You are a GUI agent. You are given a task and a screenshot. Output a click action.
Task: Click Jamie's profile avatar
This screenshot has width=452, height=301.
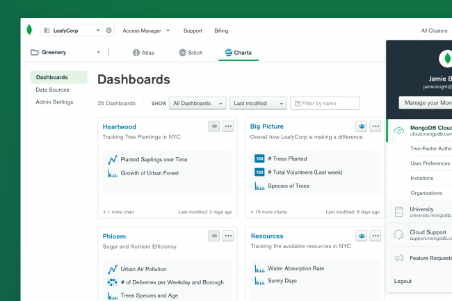tap(445, 58)
